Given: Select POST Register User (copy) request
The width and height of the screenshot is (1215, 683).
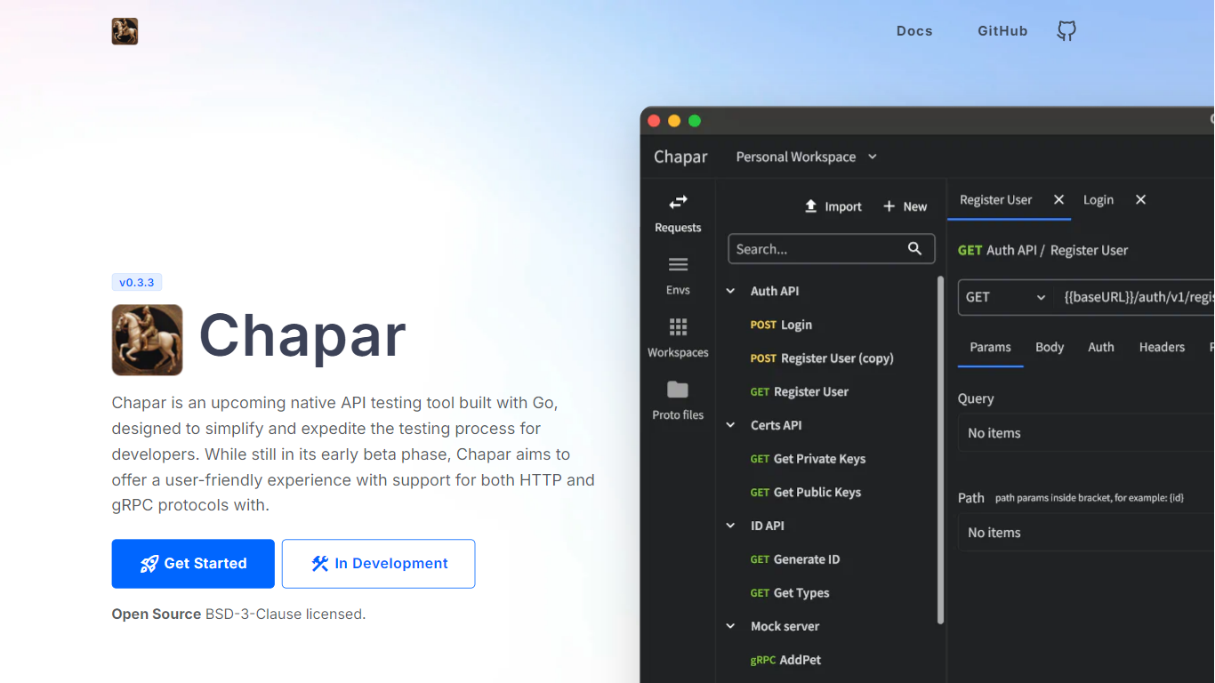Looking at the screenshot, I should click(x=822, y=358).
